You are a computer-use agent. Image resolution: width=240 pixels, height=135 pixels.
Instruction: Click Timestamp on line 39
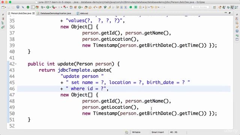pos(105,45)
